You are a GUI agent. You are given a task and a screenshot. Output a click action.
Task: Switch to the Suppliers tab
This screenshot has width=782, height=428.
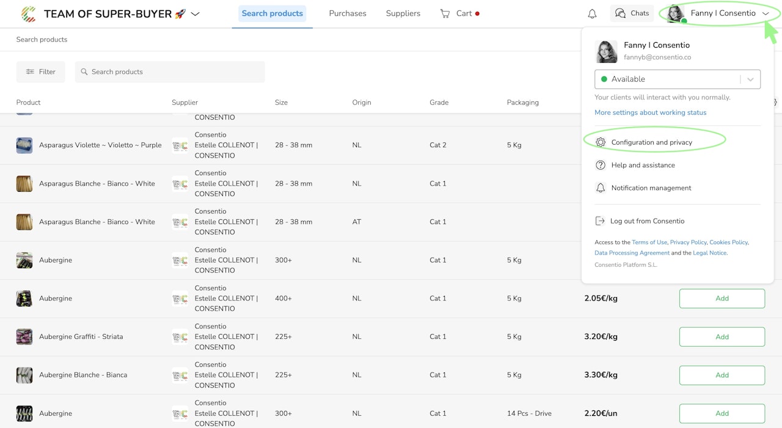click(x=403, y=13)
